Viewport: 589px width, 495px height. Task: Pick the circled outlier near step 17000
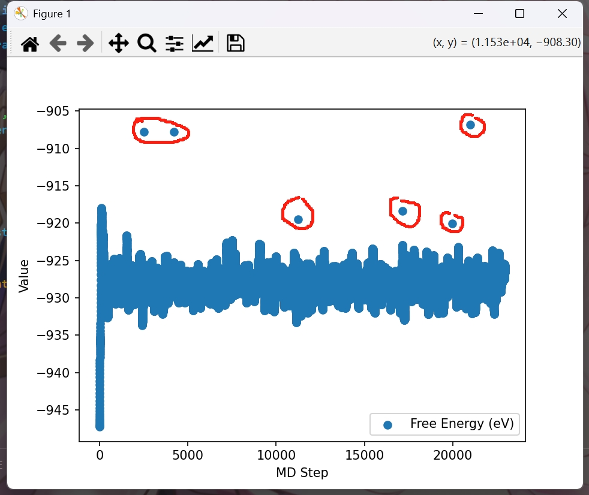point(402,211)
